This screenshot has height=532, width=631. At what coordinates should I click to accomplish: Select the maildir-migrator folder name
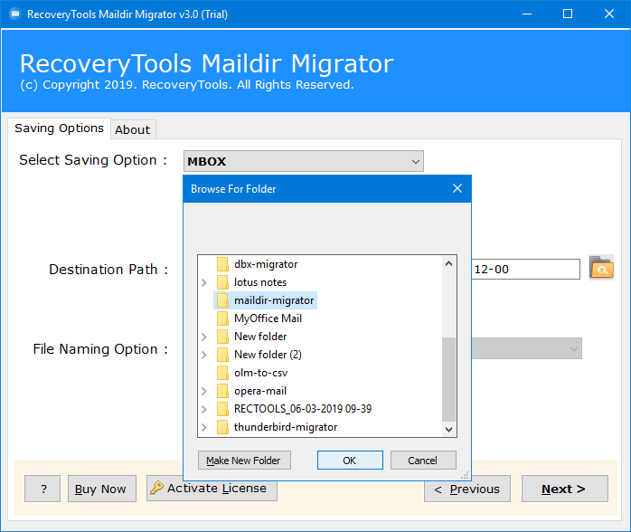274,300
